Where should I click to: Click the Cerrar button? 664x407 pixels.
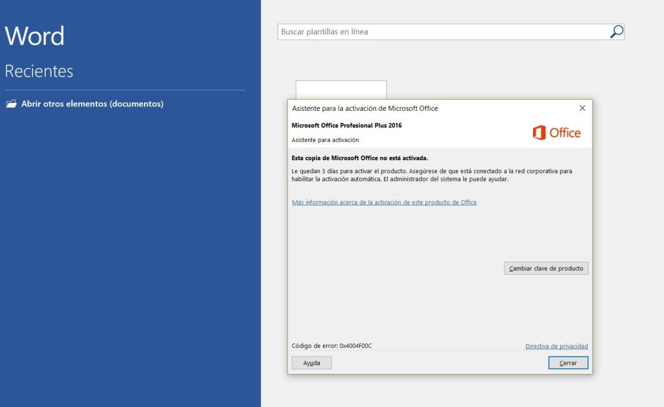coord(568,363)
